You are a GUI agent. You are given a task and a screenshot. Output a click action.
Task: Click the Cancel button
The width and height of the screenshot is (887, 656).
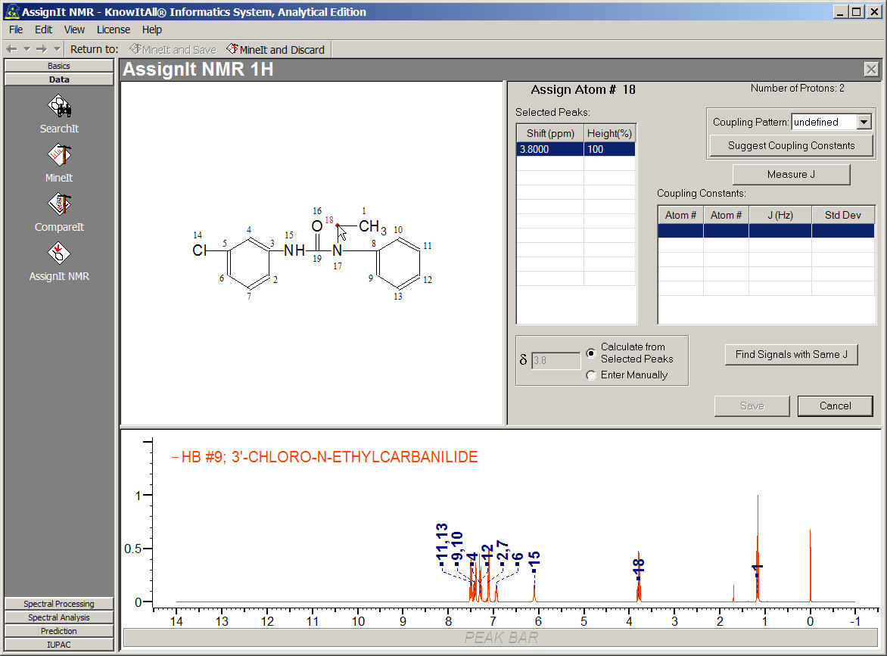(835, 406)
